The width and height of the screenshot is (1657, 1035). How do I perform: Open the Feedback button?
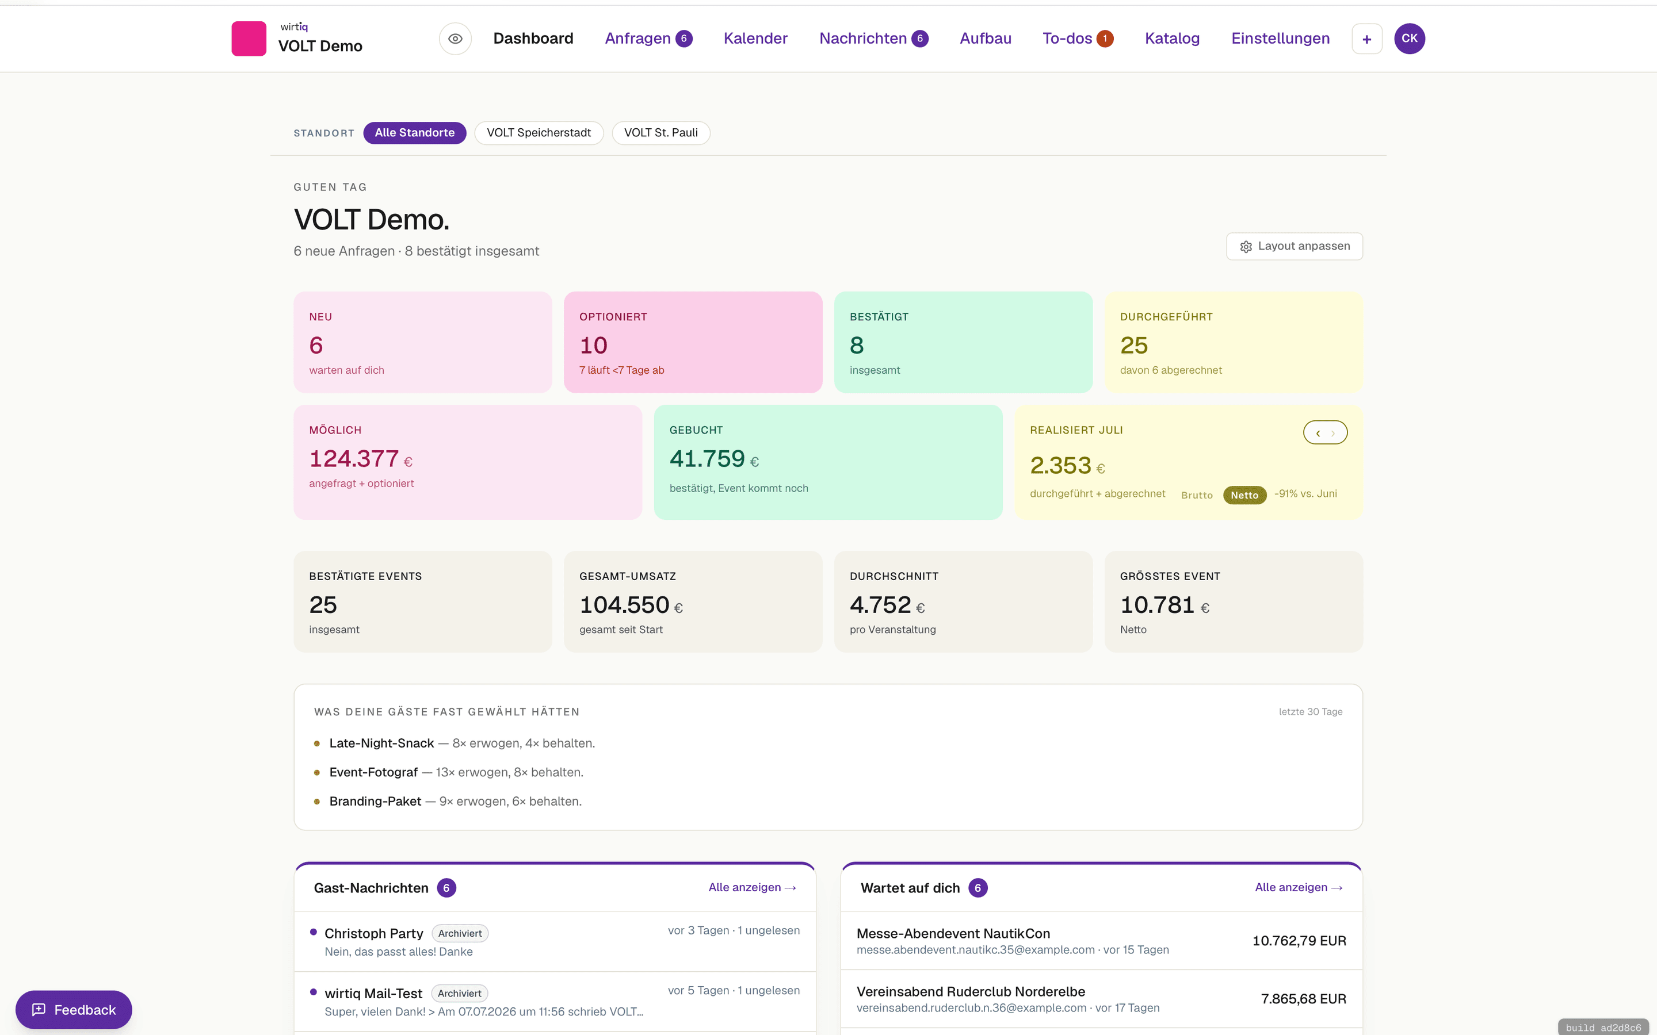point(74,1010)
